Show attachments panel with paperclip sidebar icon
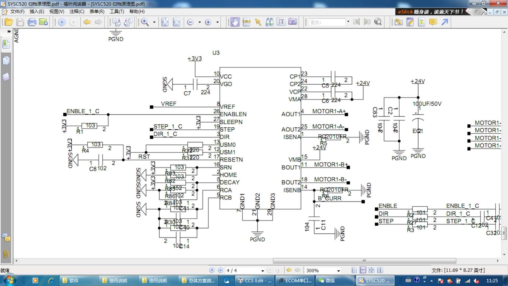Screen dimensions: 508x286 tap(6, 254)
